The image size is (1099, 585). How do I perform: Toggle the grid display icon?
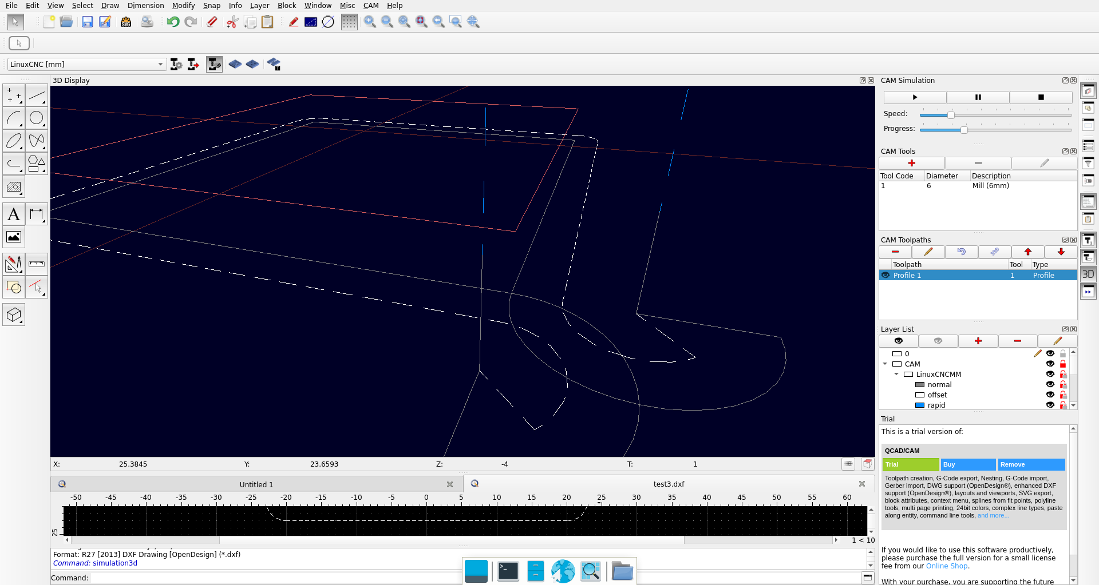[x=349, y=22]
